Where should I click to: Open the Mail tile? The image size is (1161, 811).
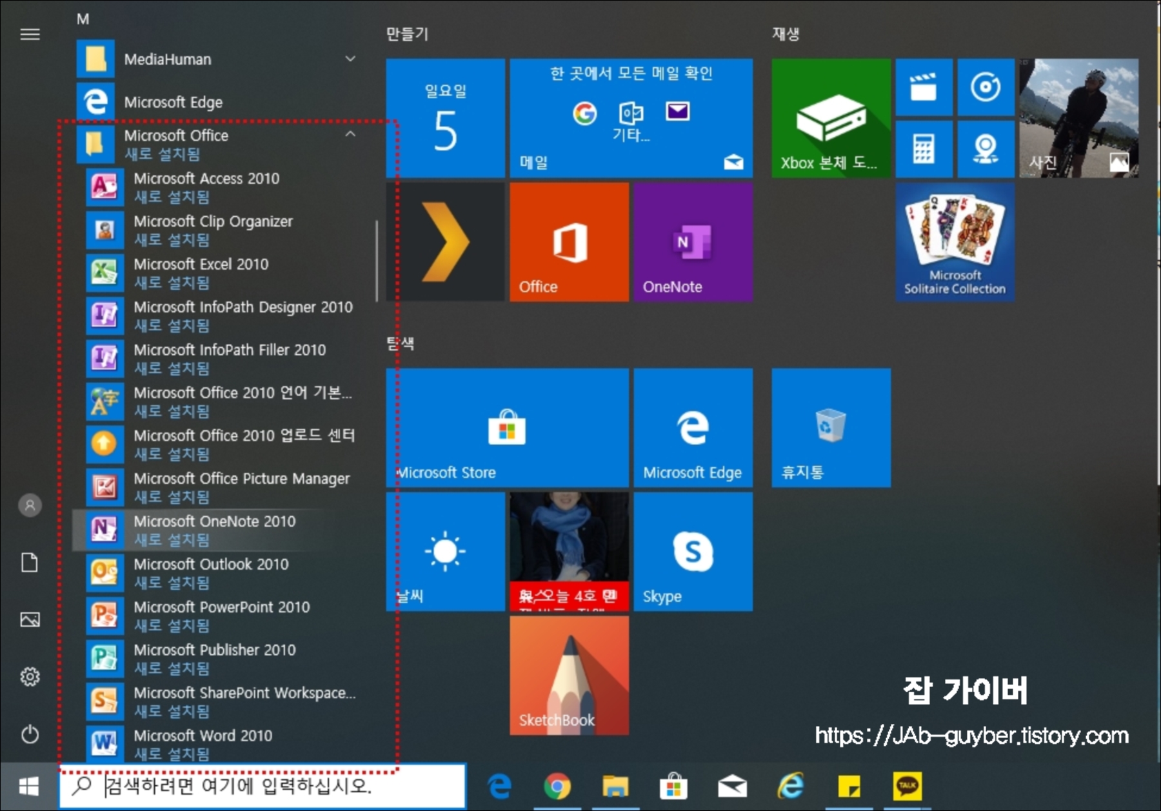pos(631,118)
